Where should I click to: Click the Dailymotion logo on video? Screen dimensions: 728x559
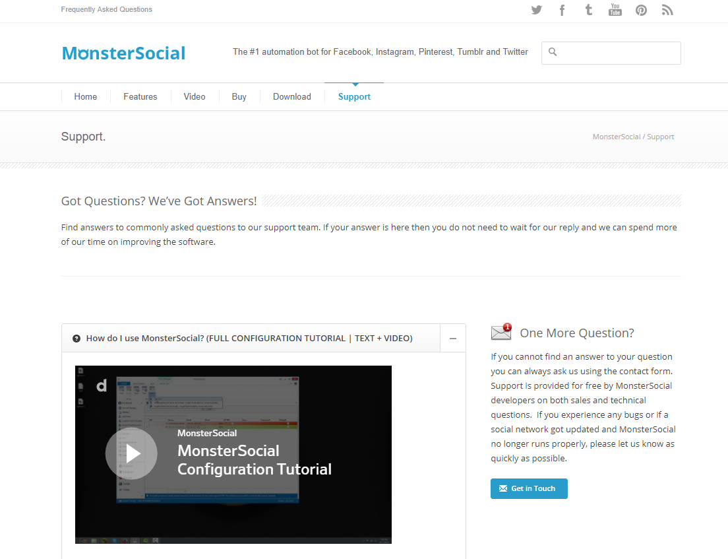[102, 385]
